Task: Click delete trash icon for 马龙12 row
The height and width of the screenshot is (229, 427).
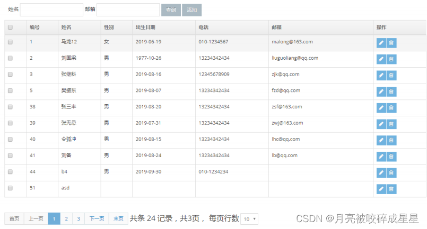Action: coord(391,43)
